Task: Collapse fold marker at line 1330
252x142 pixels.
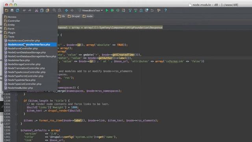Action: coord(17,101)
